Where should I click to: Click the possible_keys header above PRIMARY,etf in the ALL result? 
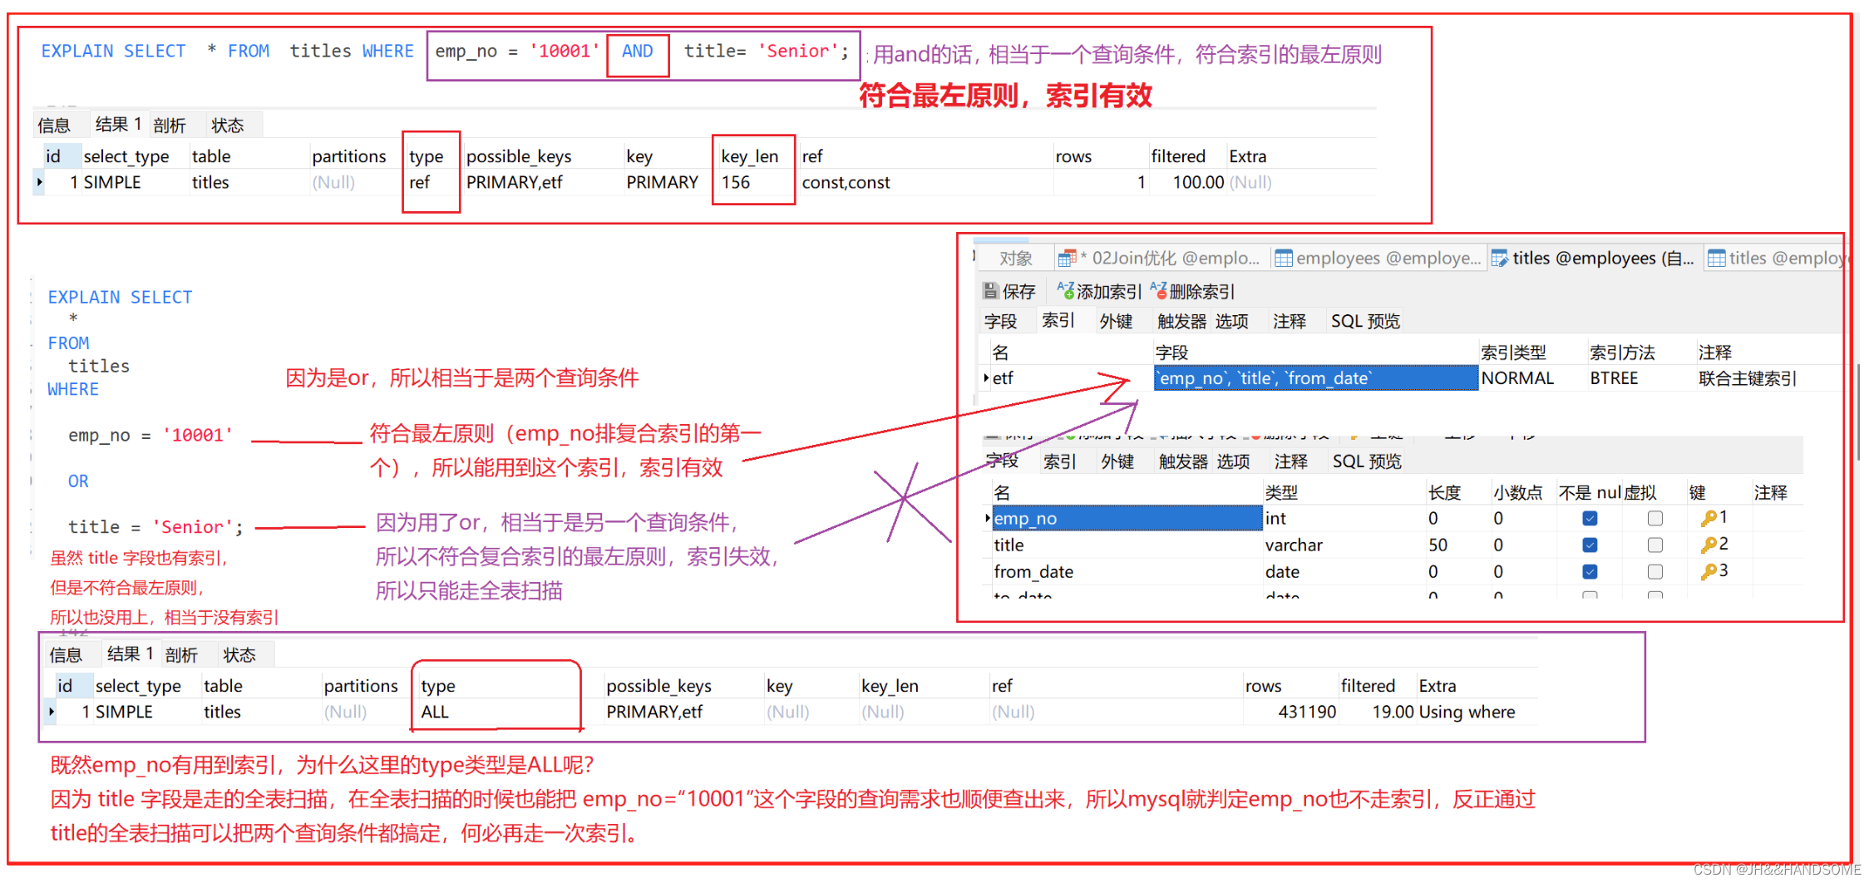pyautogui.click(x=658, y=686)
